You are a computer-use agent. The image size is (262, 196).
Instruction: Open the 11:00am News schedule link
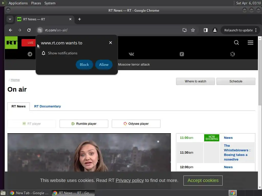coord(228,138)
